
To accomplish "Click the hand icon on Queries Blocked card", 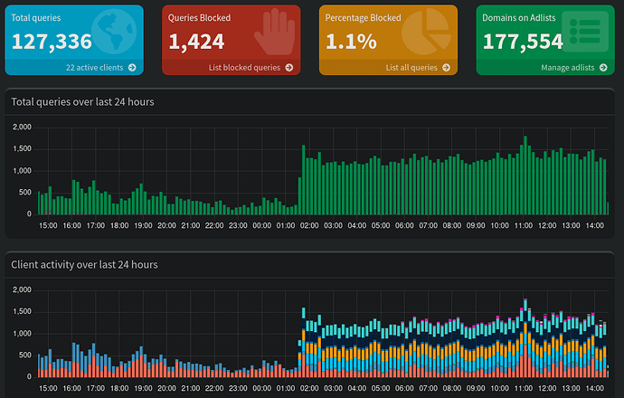I will (275, 33).
